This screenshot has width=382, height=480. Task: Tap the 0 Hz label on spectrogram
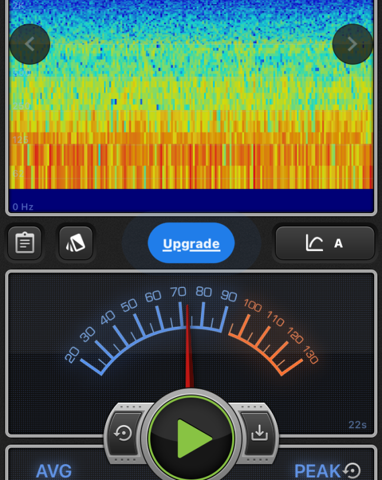(x=23, y=207)
